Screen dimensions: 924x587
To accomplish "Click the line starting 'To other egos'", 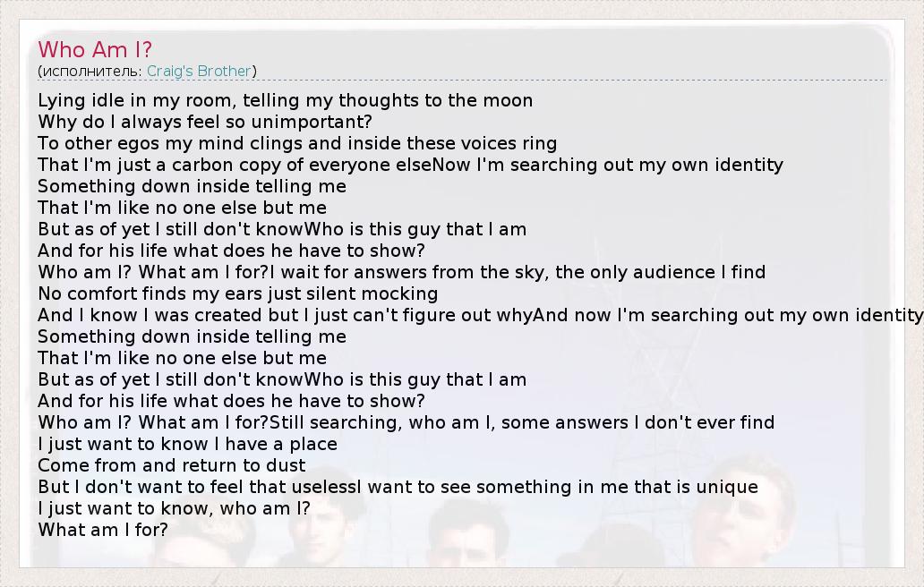I will pos(297,143).
